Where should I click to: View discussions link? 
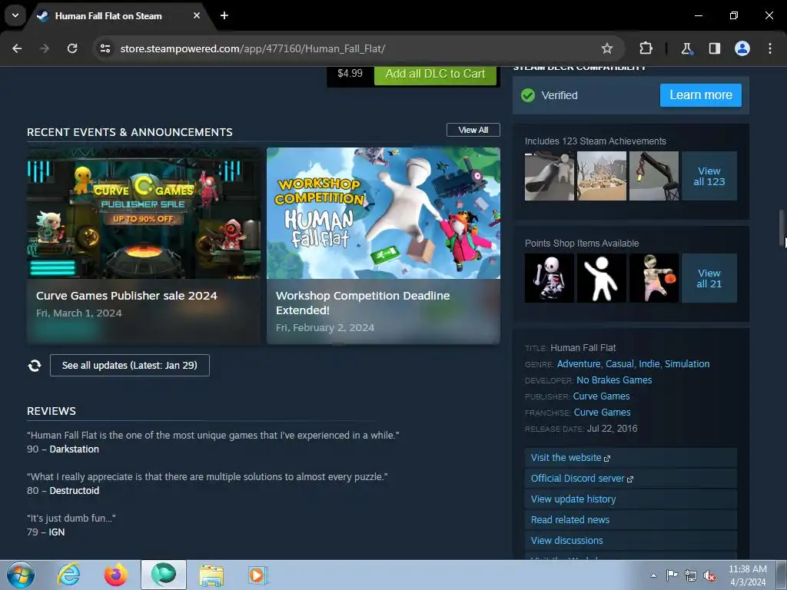point(631,540)
